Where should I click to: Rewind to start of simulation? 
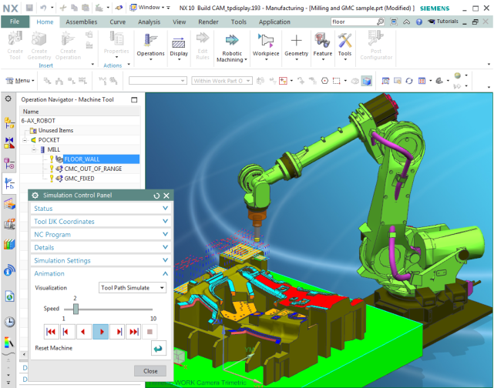pyautogui.click(x=51, y=332)
